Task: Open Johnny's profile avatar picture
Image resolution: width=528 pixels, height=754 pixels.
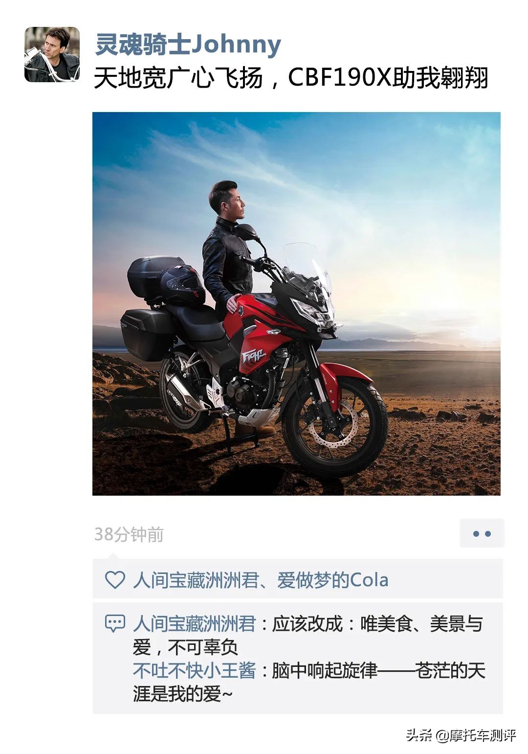Action: (52, 54)
